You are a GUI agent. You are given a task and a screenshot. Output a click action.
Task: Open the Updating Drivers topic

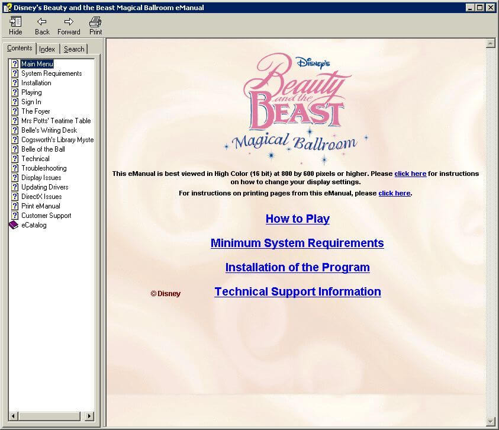[45, 187]
